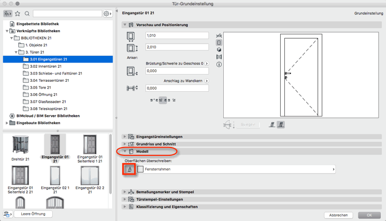Viewport: 386px width, 221px height.
Task: Expand the Türstempel-Einstellungen panel
Action: [x=125, y=199]
